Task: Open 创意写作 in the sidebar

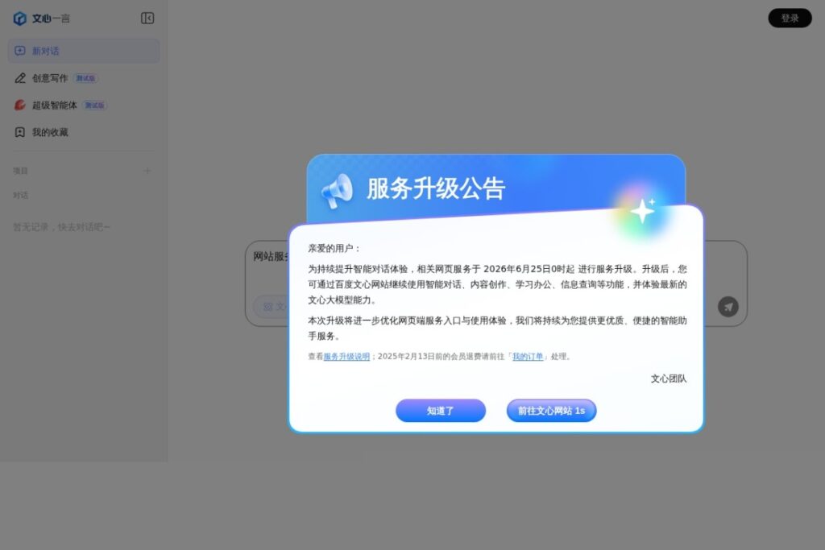Action: pos(84,78)
